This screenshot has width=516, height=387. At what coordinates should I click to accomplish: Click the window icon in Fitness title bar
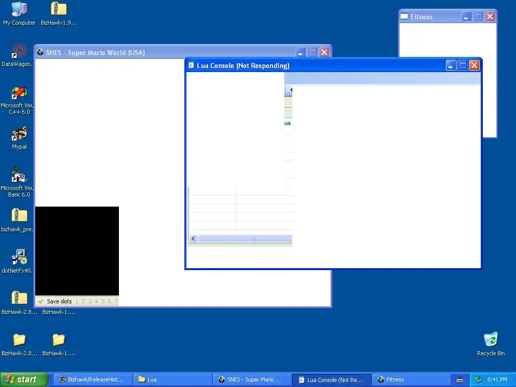point(404,17)
